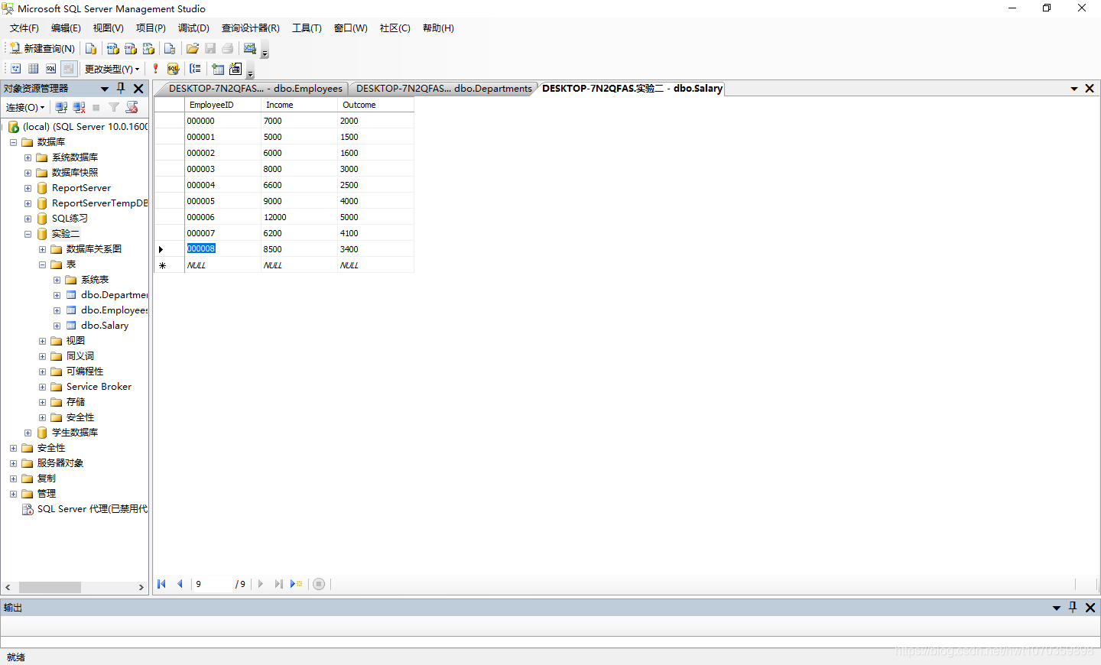Screen dimensions: 1101x665
Task: Click Analysis Services XMLA Query icon
Action: (148, 48)
